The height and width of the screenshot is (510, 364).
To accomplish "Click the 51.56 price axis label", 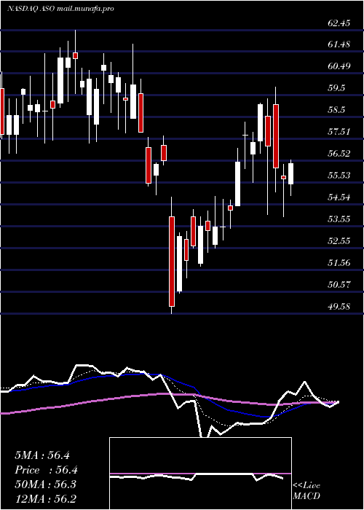I will (x=339, y=262).
